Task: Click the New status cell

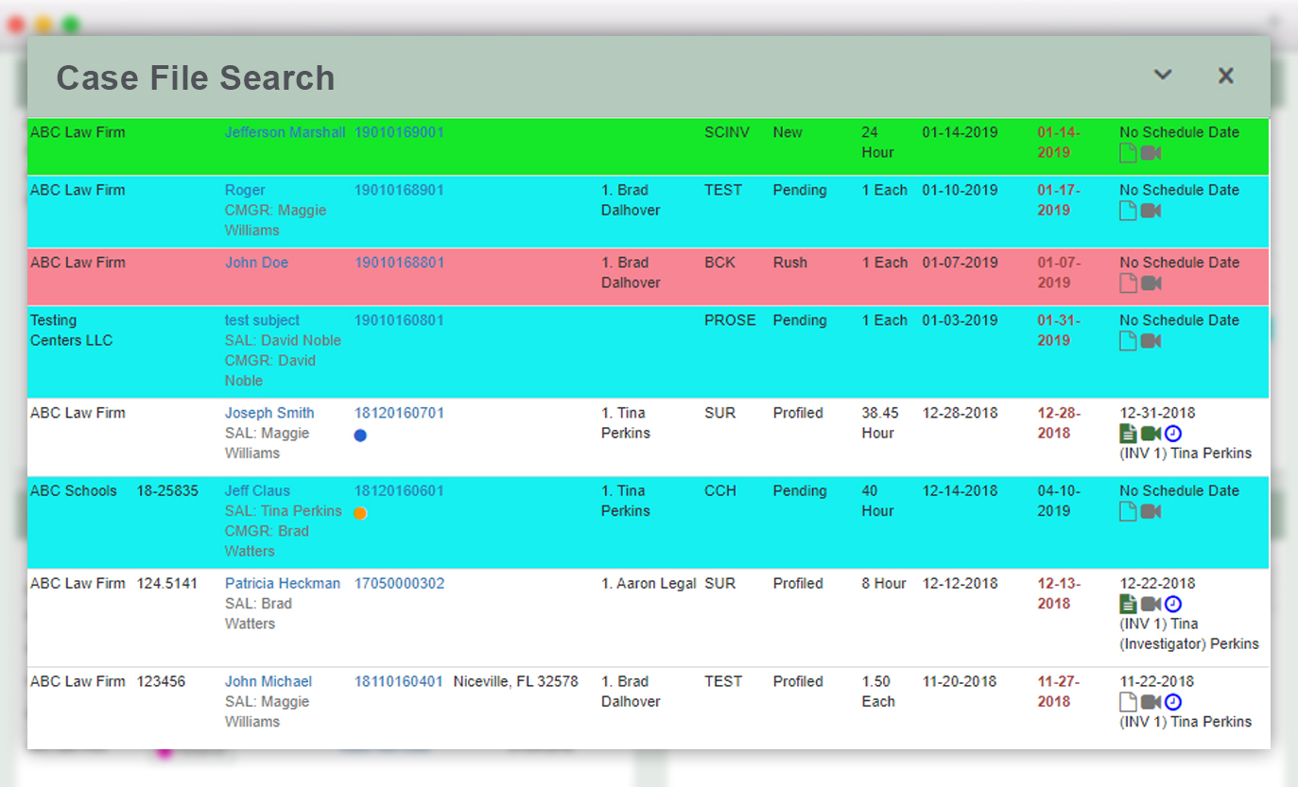Action: [x=787, y=132]
